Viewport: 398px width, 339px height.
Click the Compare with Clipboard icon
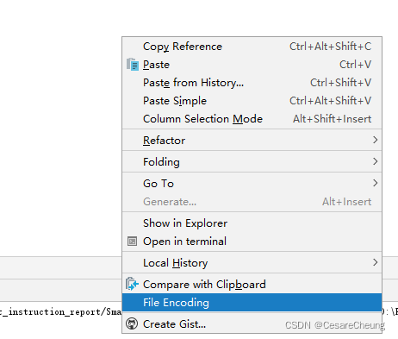(132, 285)
